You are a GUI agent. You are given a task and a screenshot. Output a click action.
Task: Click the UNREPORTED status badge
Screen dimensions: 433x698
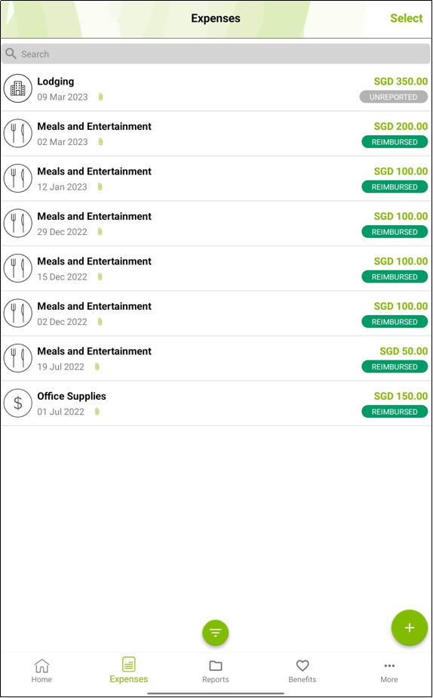394,97
